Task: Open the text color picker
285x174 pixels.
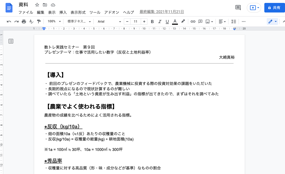Action: tap(175, 22)
